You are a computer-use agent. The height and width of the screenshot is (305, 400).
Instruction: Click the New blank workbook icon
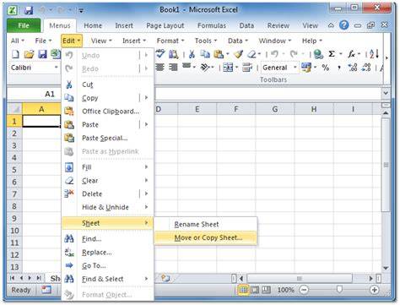[x=15, y=54]
